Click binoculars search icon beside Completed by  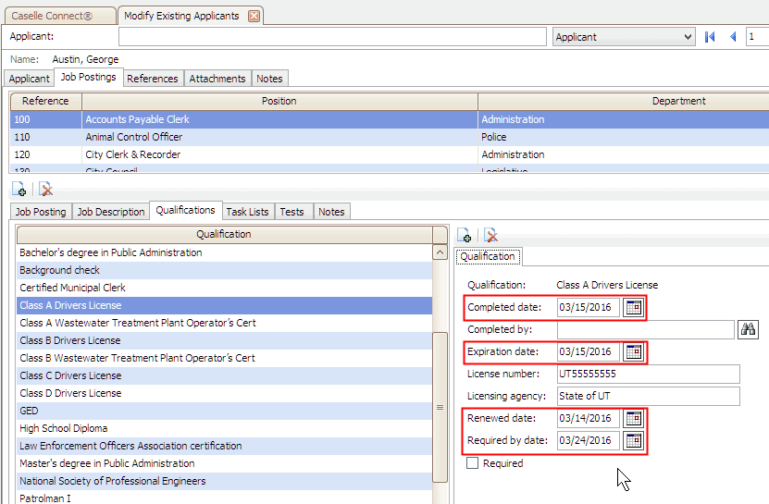[x=748, y=330]
